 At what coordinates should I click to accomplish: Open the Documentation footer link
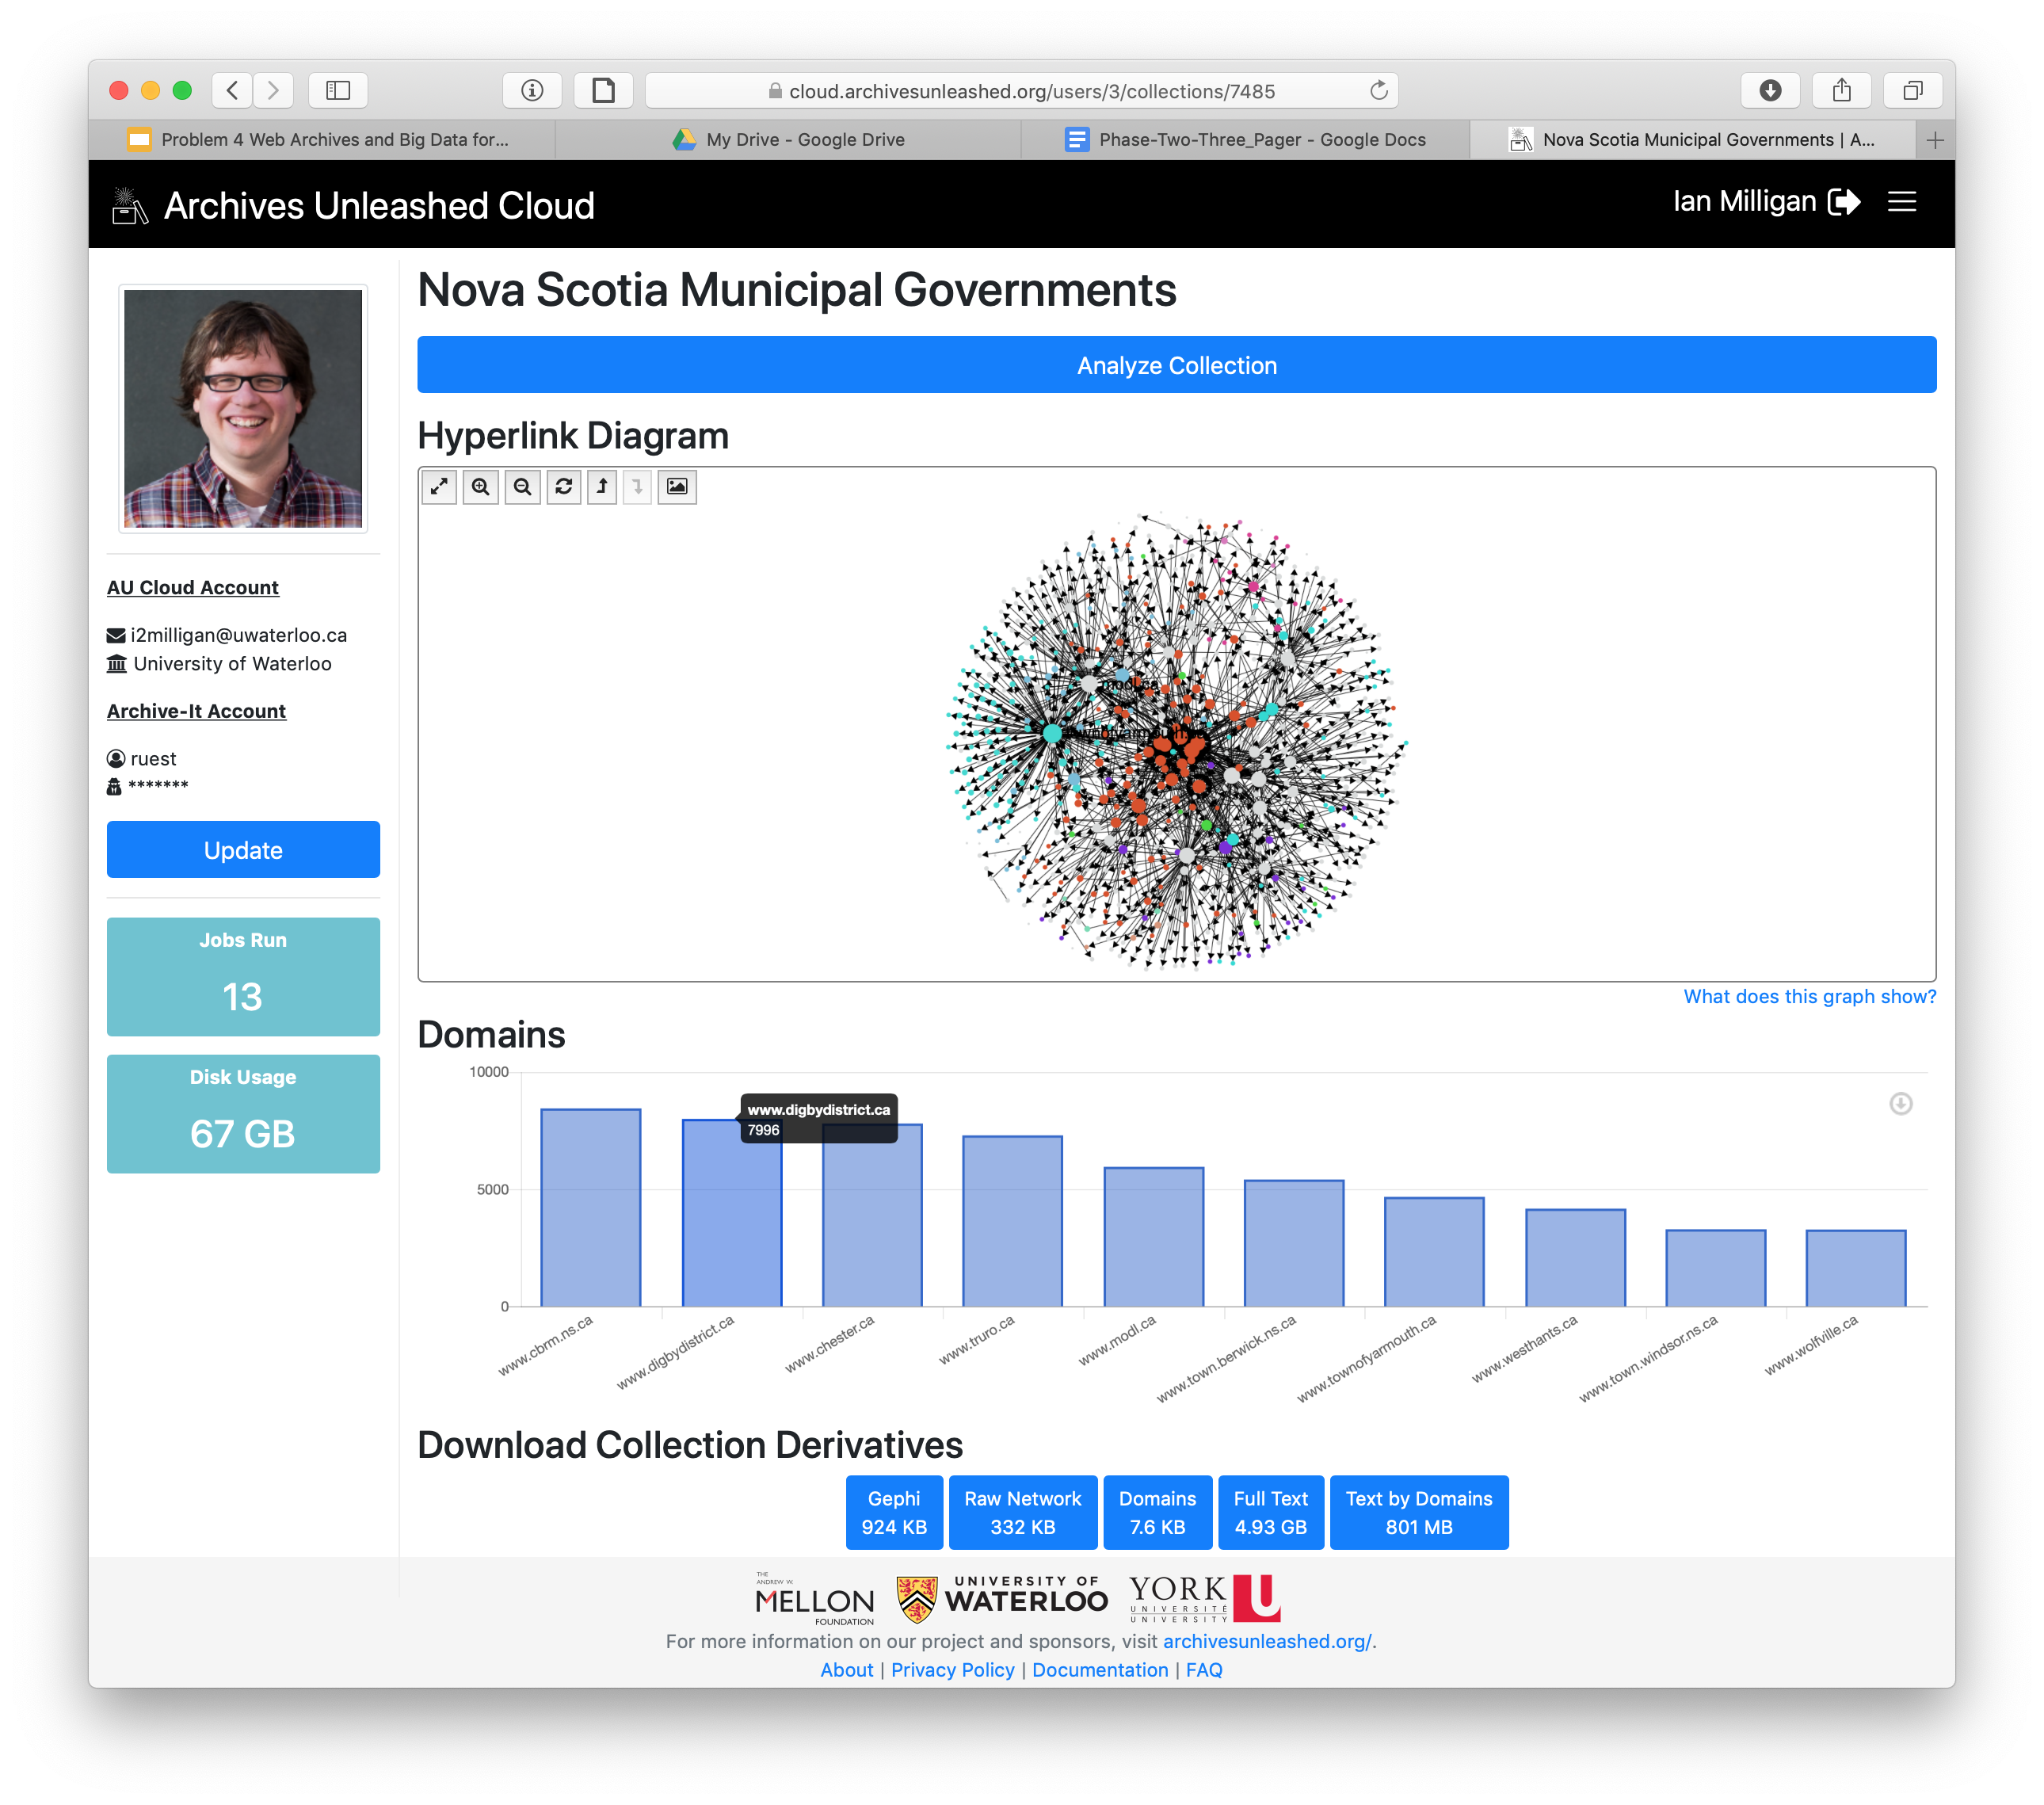click(x=1100, y=1670)
